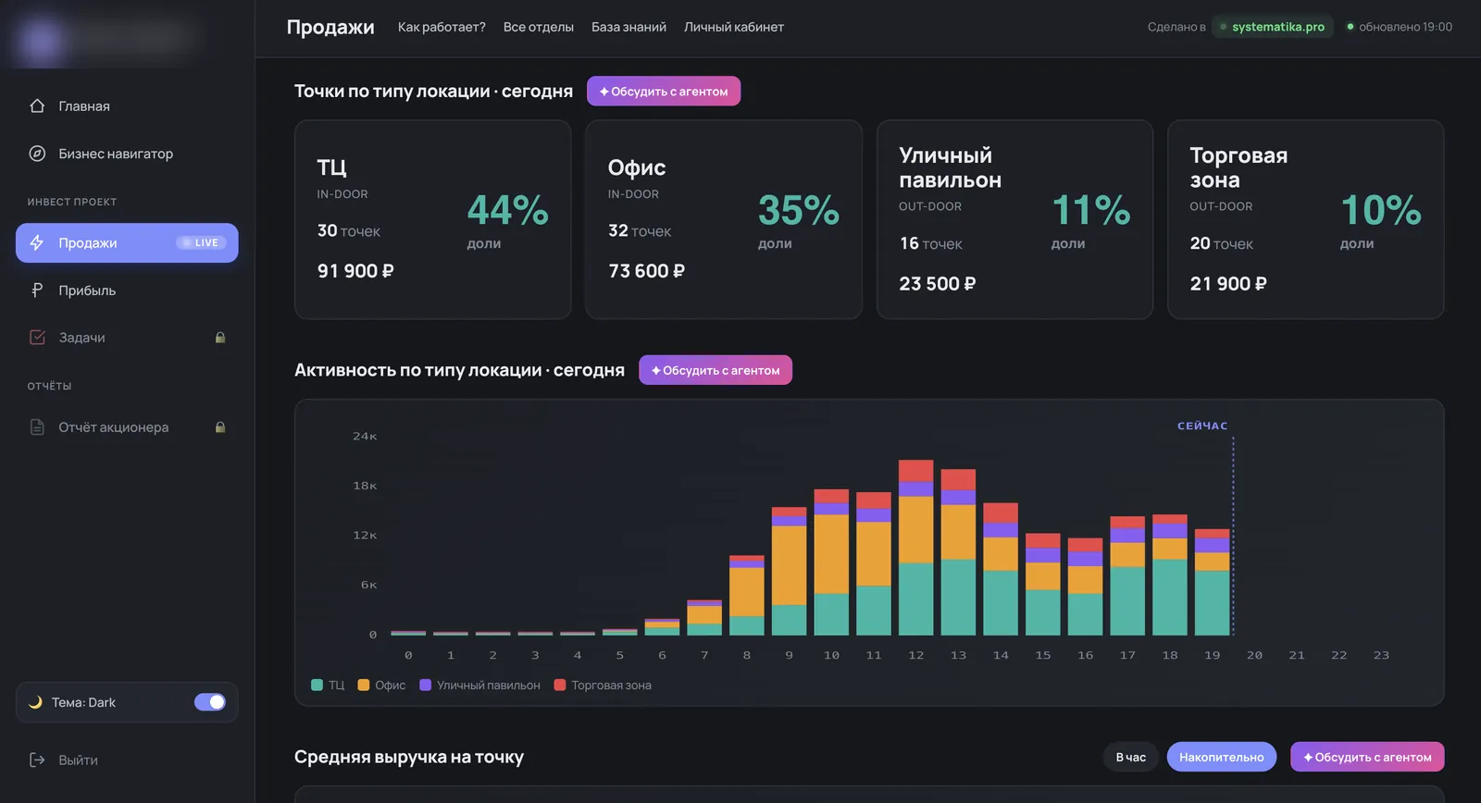Toggle the Торговая зона legend entry
The width and height of the screenshot is (1481, 803).
(x=603, y=686)
